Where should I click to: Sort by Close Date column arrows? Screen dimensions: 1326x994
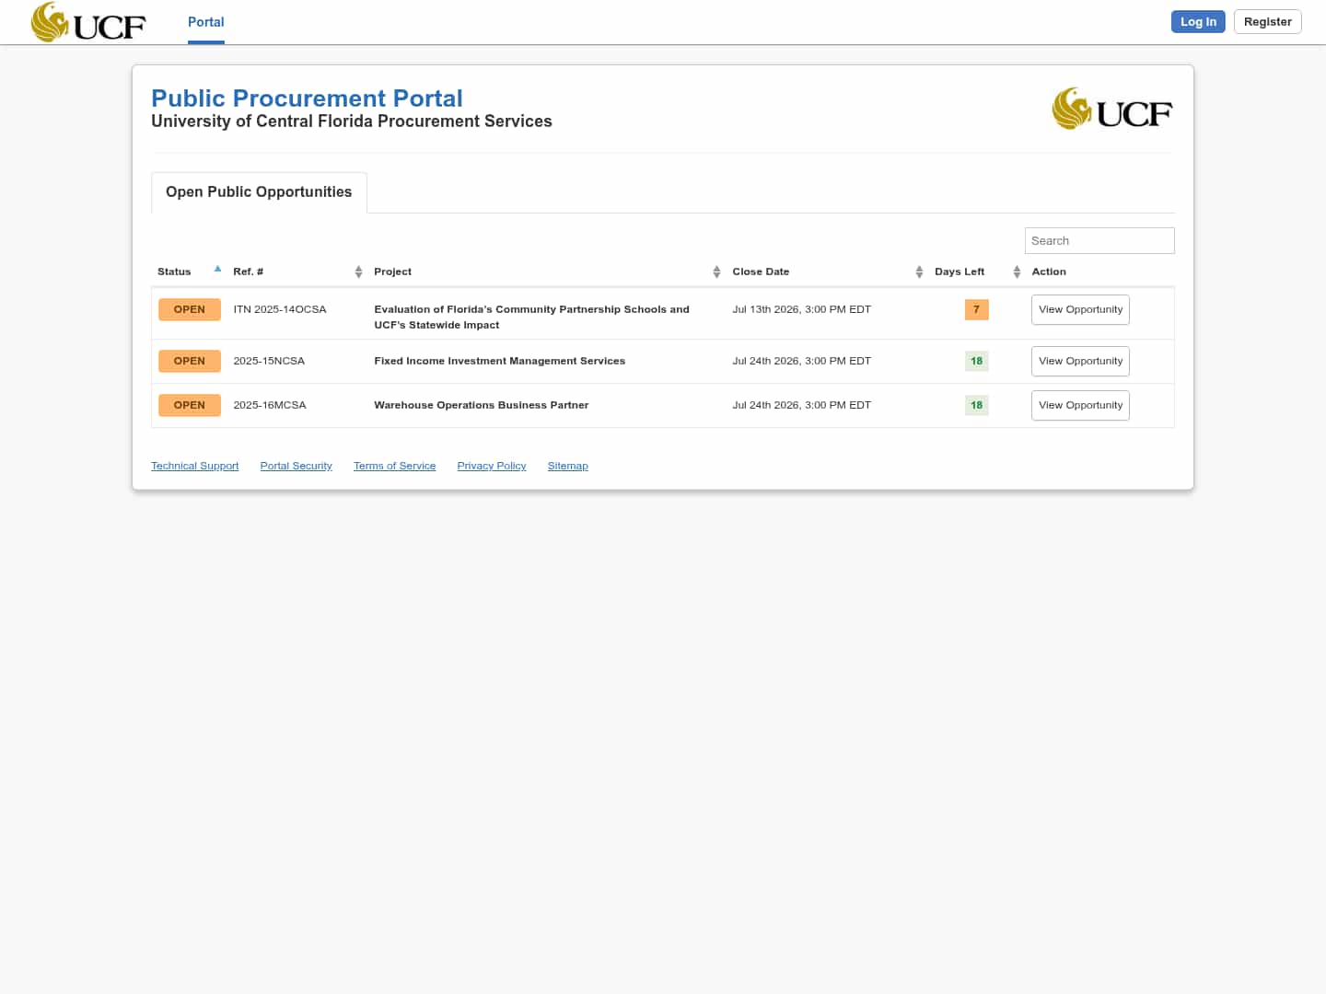pyautogui.click(x=919, y=272)
